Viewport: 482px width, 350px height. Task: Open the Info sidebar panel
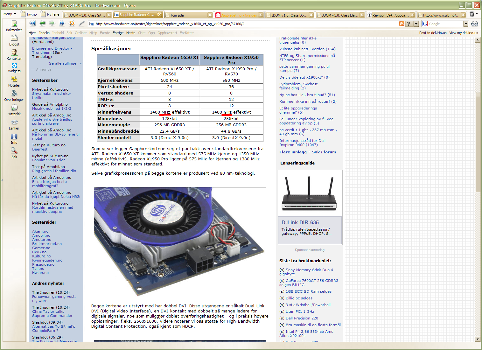point(14,139)
